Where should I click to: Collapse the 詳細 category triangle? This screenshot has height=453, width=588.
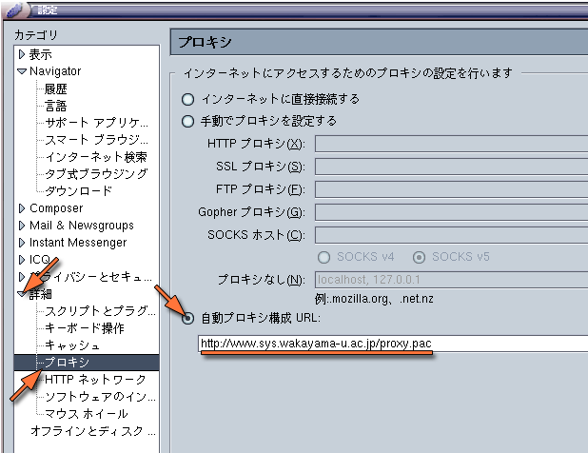22,294
